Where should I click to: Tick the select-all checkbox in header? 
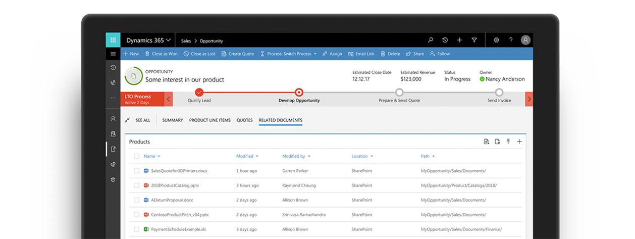point(136,156)
